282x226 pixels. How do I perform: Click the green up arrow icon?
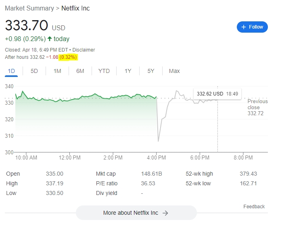tap(50, 39)
